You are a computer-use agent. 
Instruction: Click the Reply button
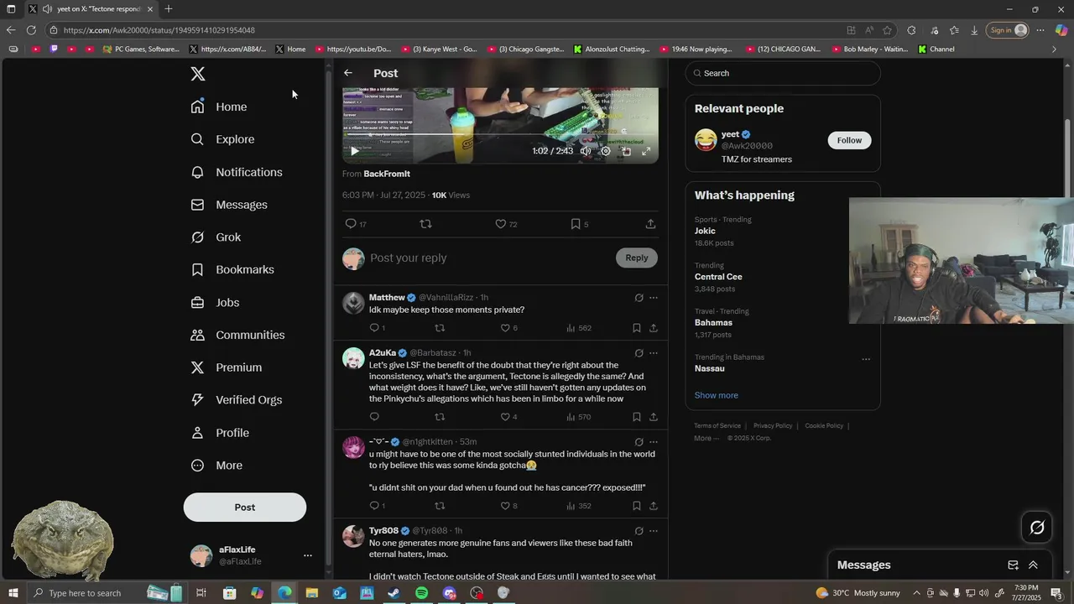637,258
